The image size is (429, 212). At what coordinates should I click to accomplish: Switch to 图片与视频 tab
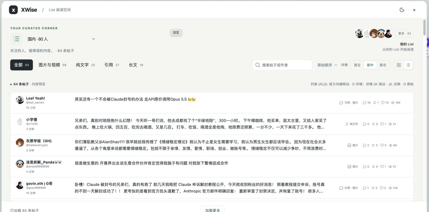click(53, 65)
